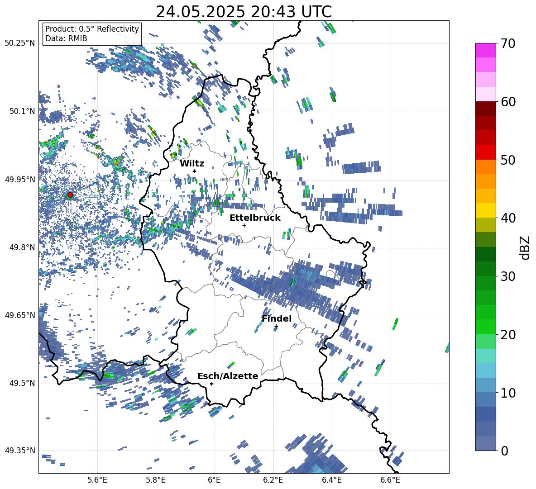Click the dark red colorbar segment below 60
This screenshot has height=489, width=536.
[x=486, y=109]
